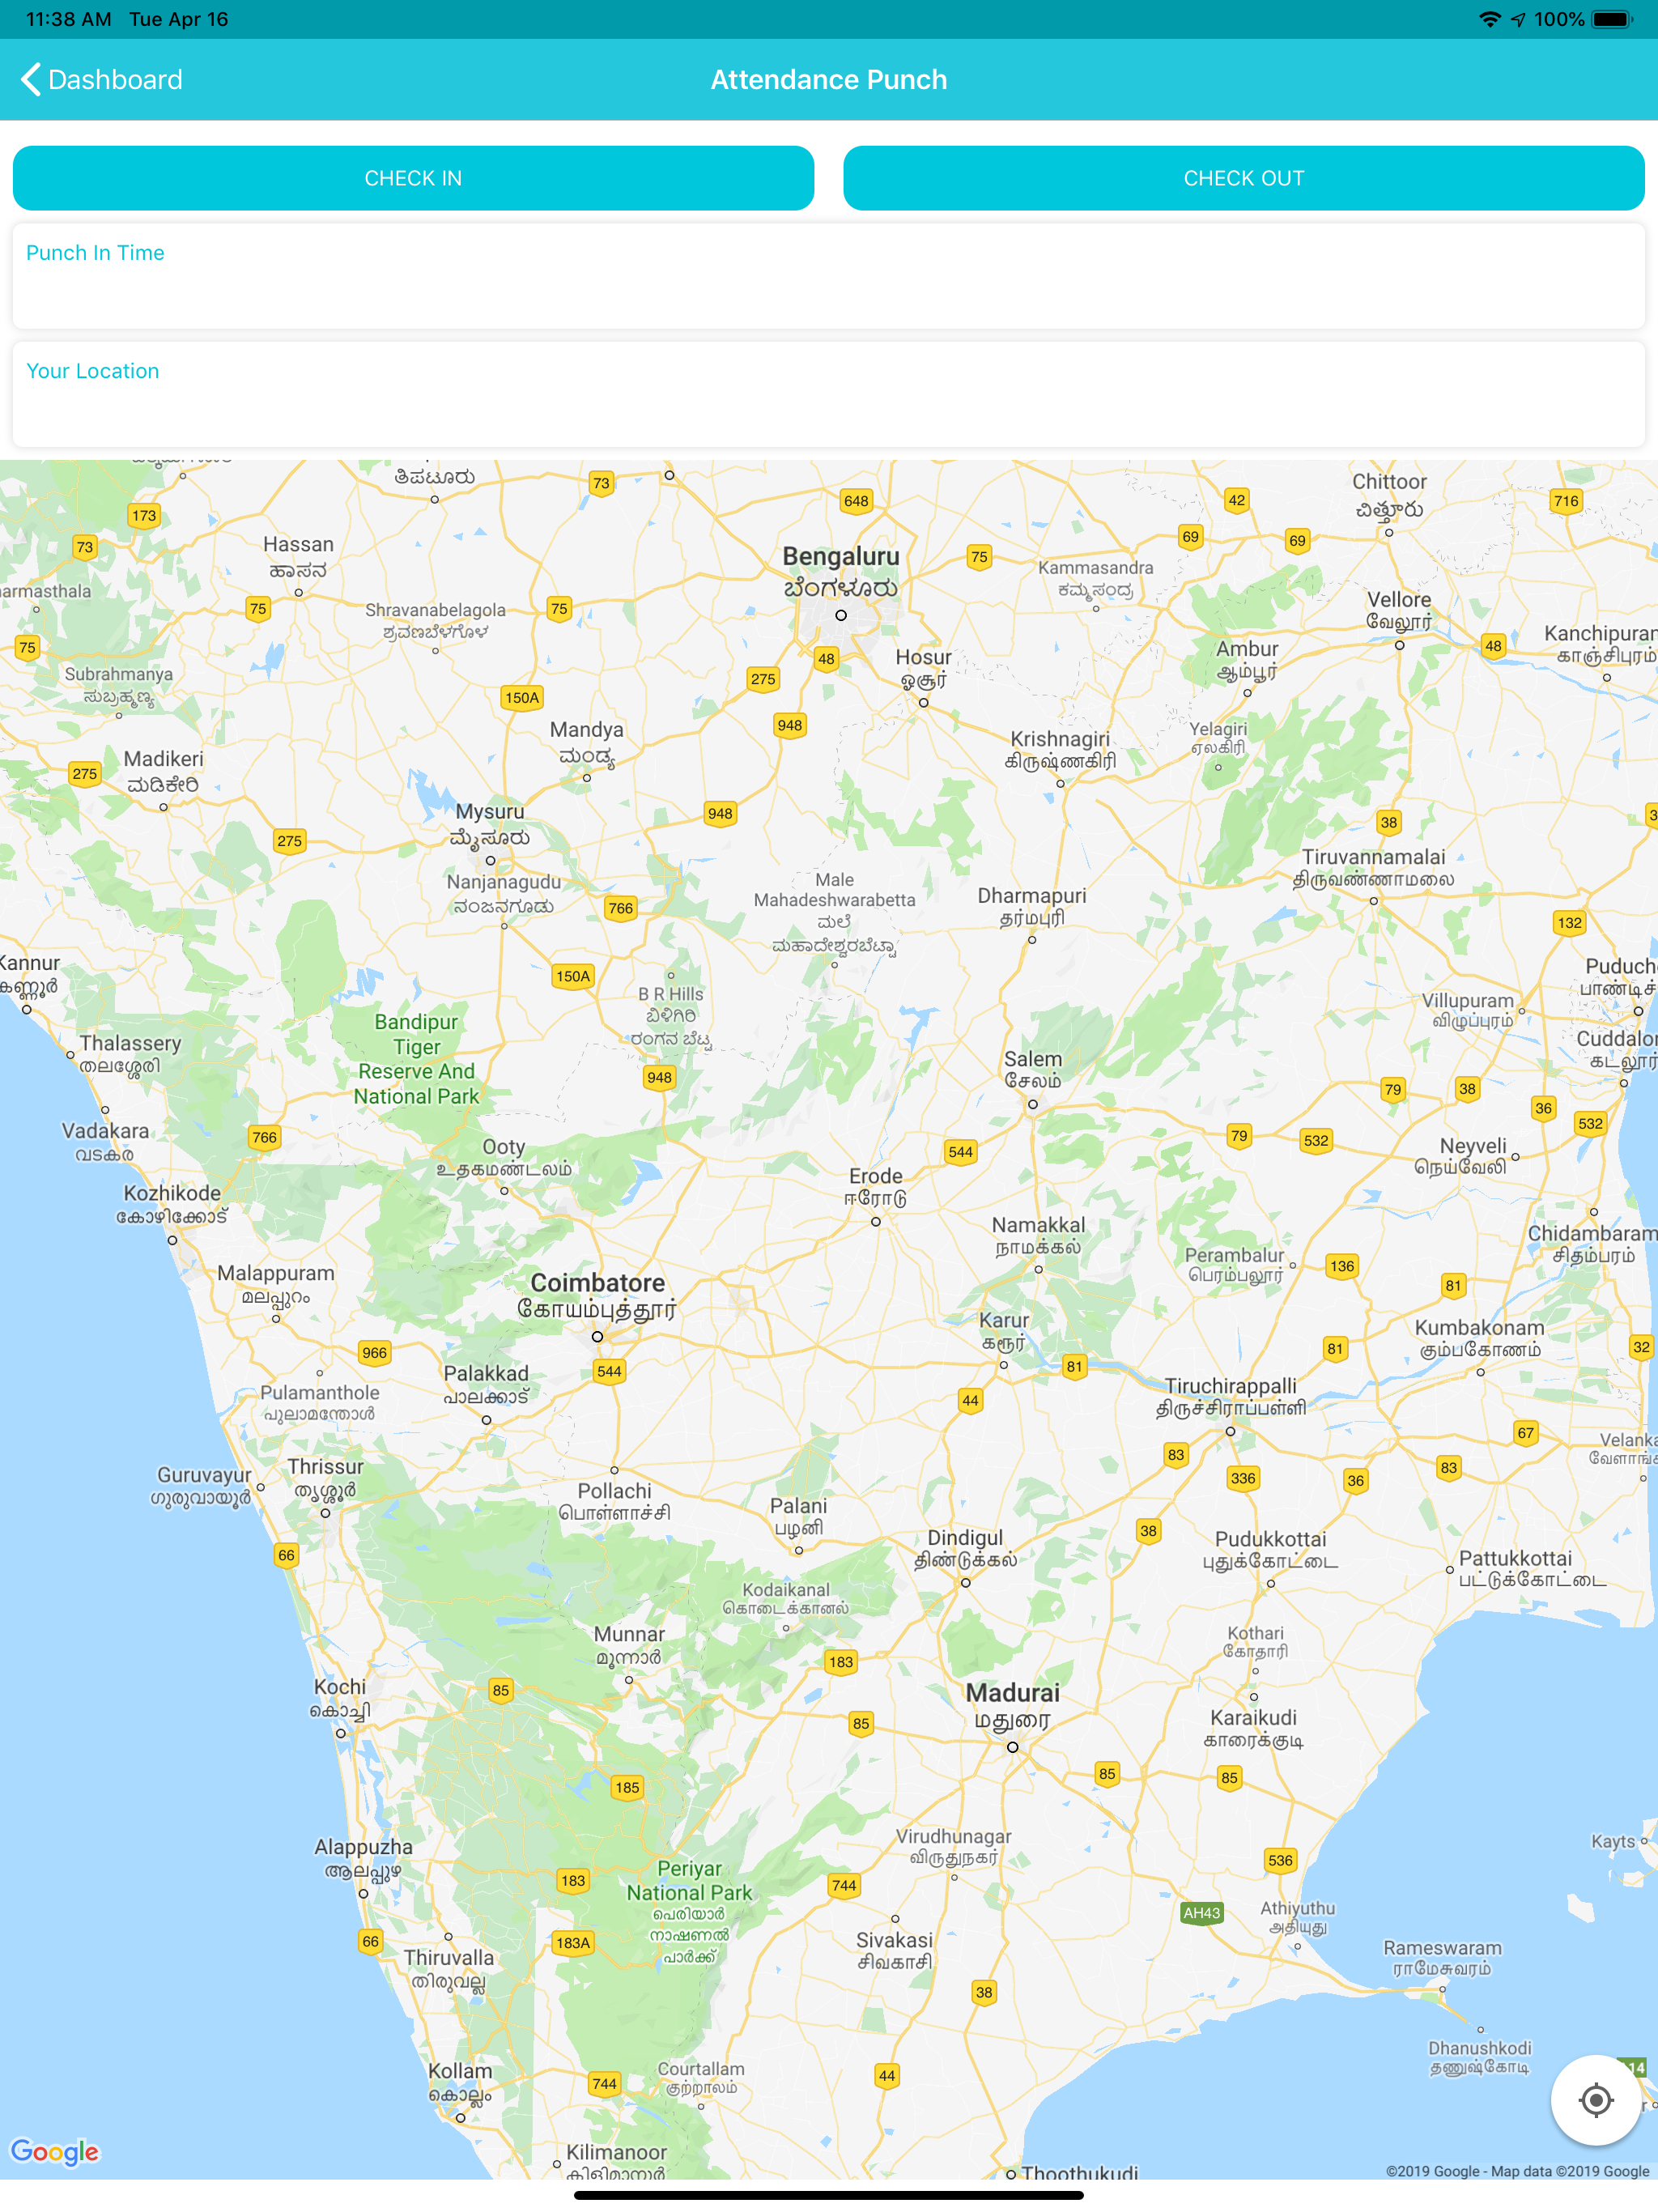1658x2212 pixels.
Task: Tap the Pudukkottai town label
Action: [x=1270, y=1549]
